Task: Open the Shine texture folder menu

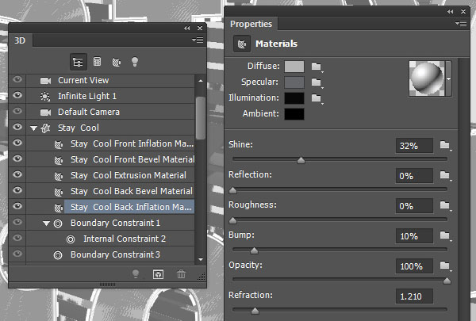Action: pos(445,145)
